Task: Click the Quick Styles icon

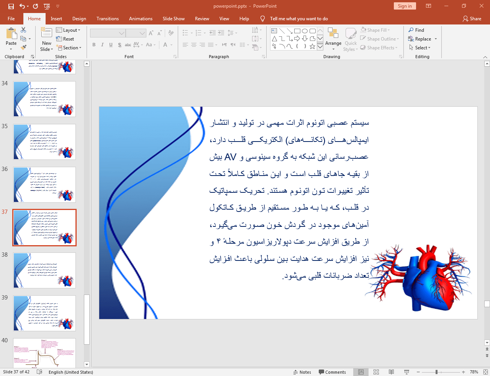Action: (350, 38)
